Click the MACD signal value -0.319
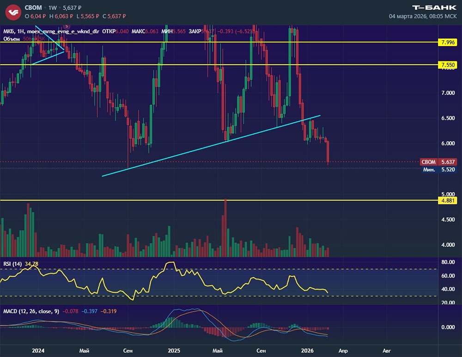This screenshot has height=357, width=462. click(x=109, y=311)
